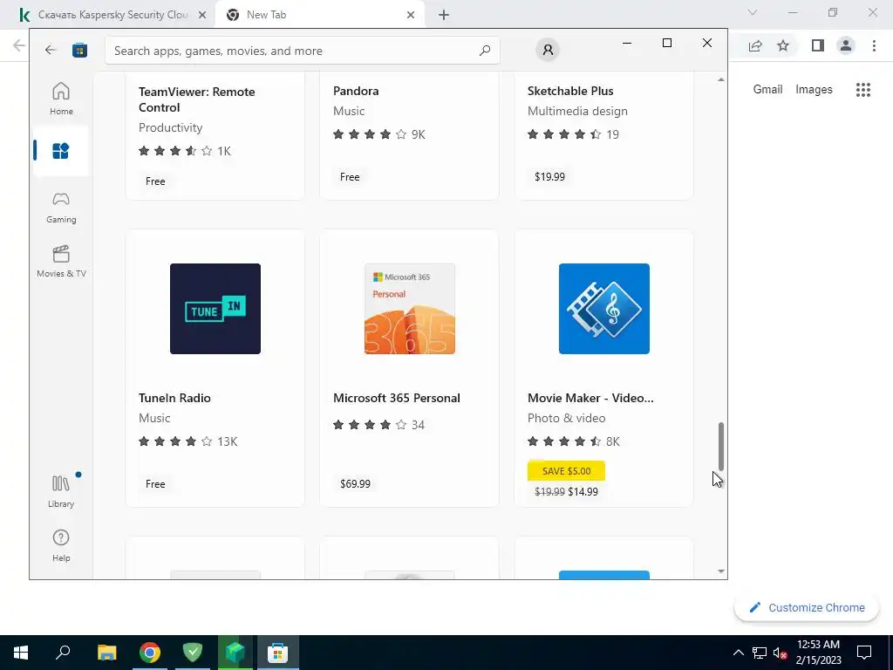
Task: Open Chrome from the taskbar
Action: pos(150,653)
